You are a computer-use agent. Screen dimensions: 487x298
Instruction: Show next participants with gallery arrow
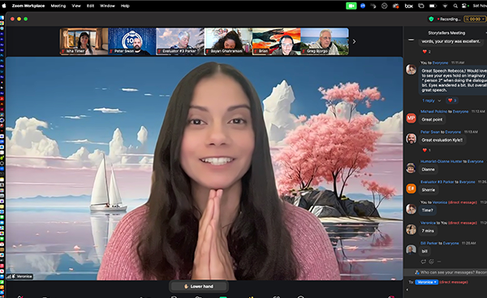click(x=354, y=41)
